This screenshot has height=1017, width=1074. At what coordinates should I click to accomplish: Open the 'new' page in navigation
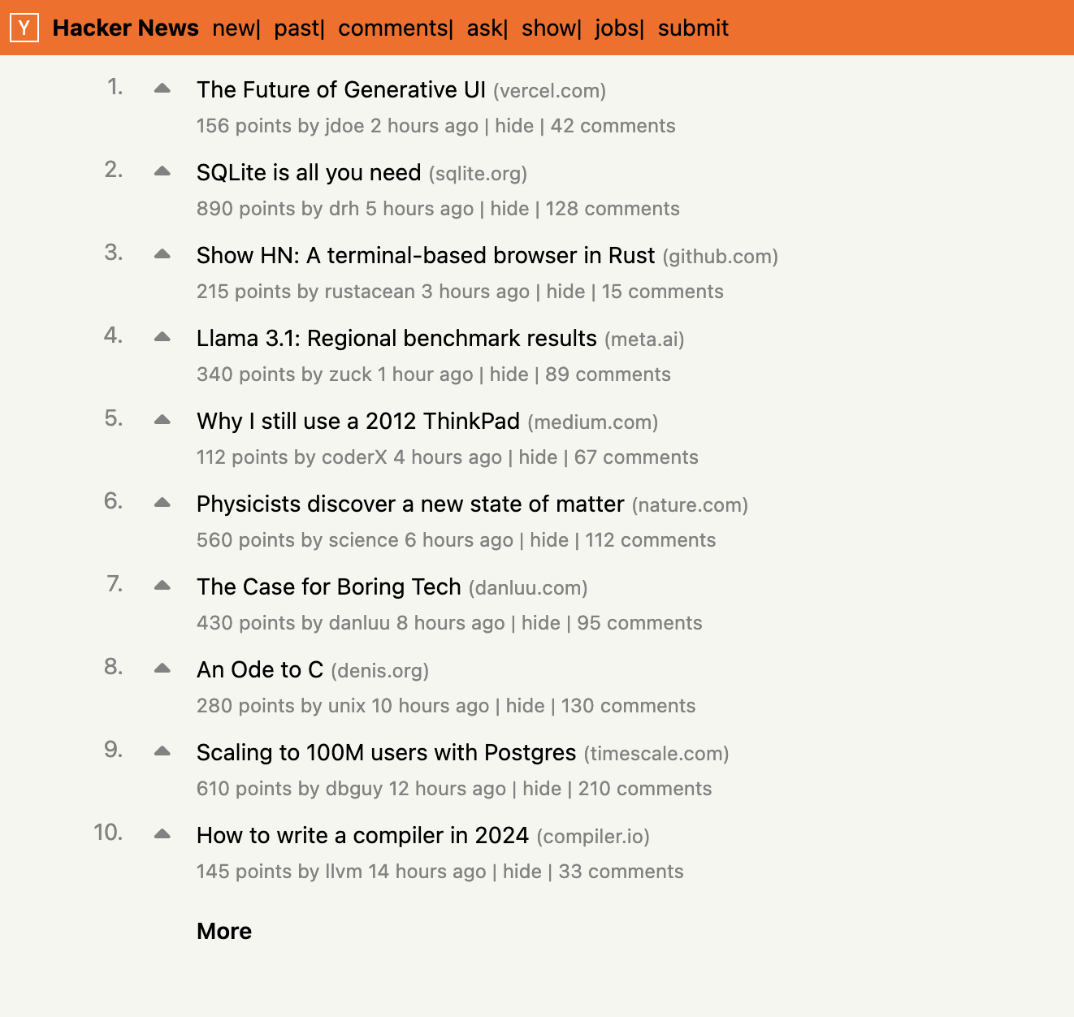coord(233,28)
